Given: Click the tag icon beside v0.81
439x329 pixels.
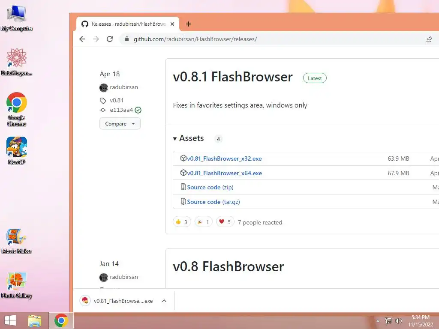Looking at the screenshot, I should click(x=103, y=100).
